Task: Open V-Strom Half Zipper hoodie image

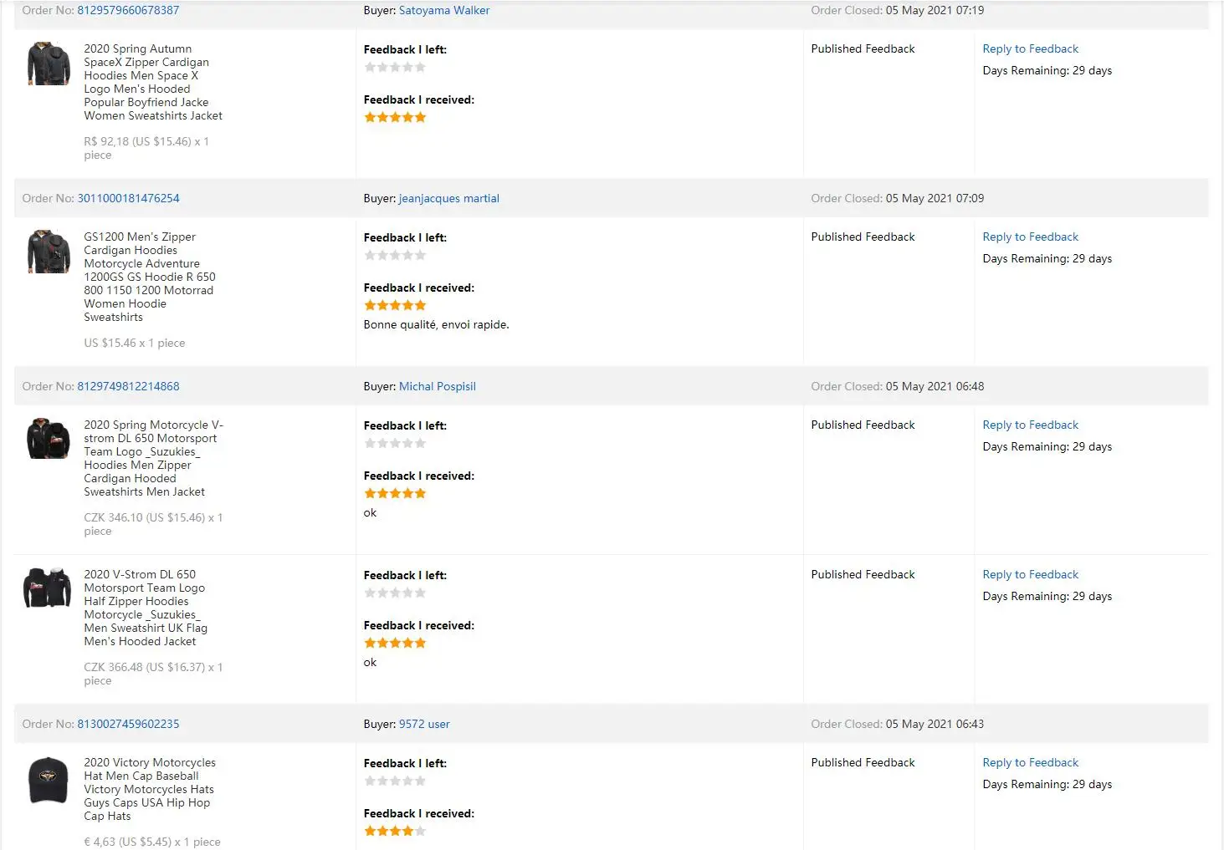Action: pos(48,588)
